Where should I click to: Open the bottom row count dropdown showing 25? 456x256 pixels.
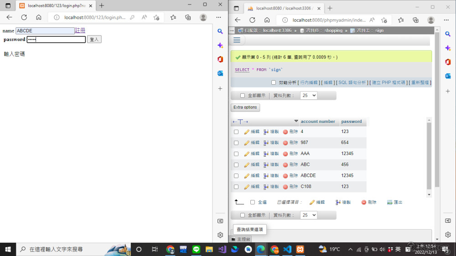pyautogui.click(x=309, y=215)
